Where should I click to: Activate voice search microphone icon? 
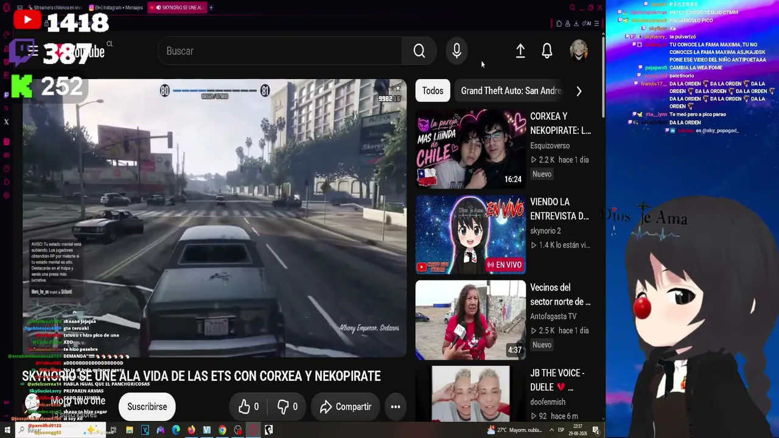coord(456,51)
